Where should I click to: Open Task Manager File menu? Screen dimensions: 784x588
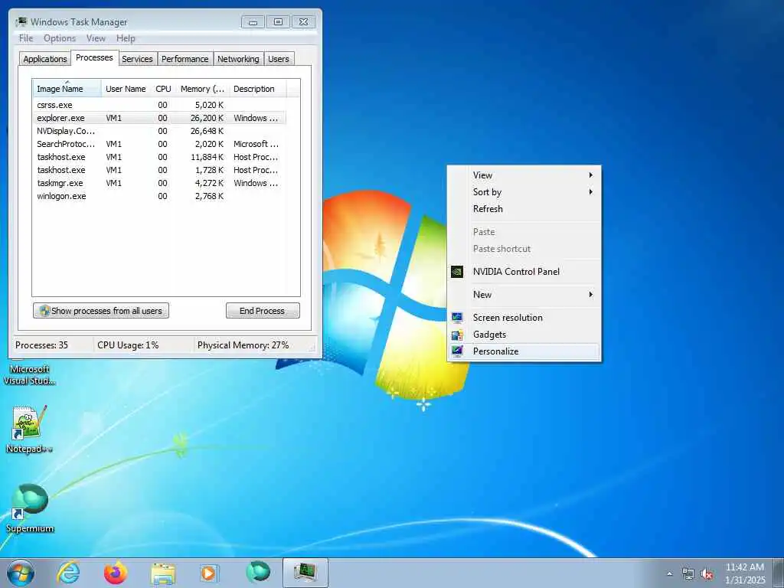[26, 38]
